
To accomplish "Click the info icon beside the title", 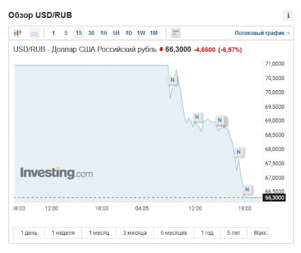I will 288,16.
